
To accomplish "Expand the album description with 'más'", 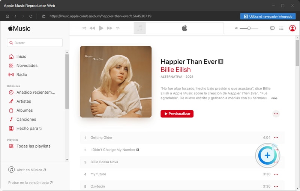I will (274, 98).
